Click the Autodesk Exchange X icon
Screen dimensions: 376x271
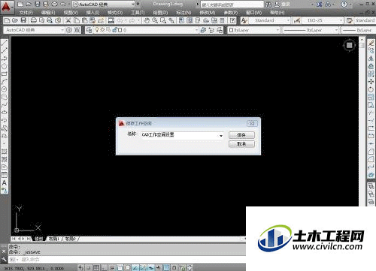click(319, 5)
